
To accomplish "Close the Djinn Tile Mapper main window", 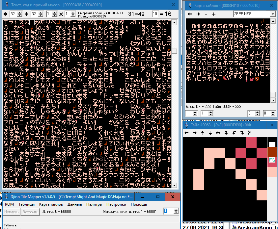I will coord(173,197).
